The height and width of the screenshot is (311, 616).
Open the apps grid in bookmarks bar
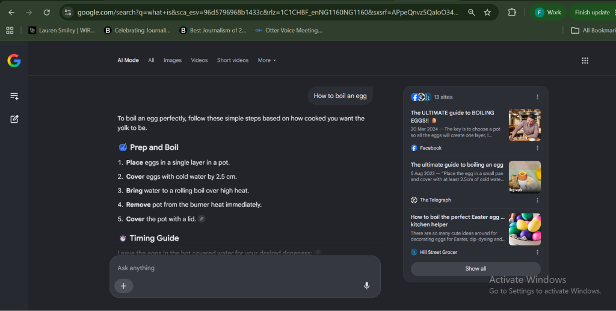click(x=10, y=30)
